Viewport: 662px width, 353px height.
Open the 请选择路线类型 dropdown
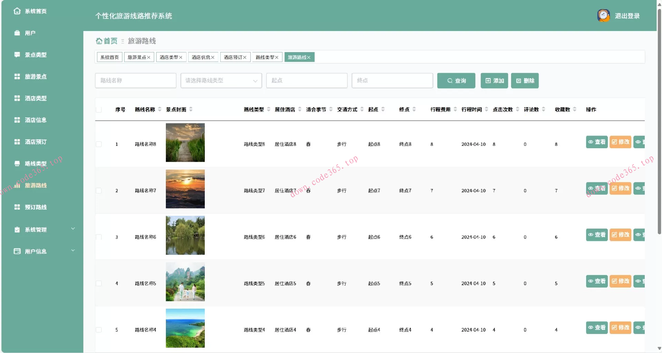221,80
